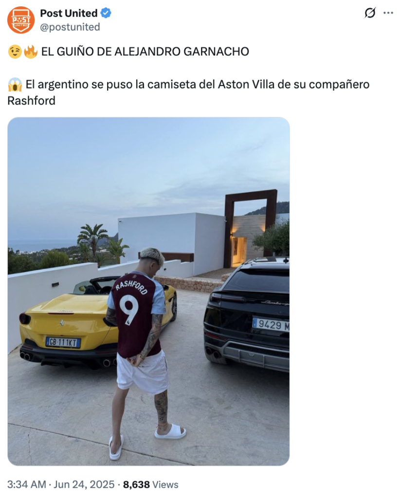
Task: Click the lit doorway of the villa
Action: (239, 251)
